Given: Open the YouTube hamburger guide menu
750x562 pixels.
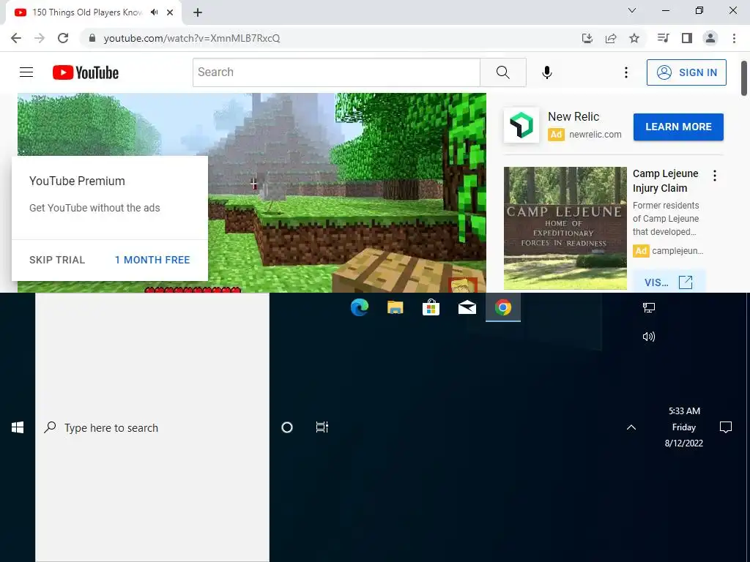Looking at the screenshot, I should tap(26, 72).
